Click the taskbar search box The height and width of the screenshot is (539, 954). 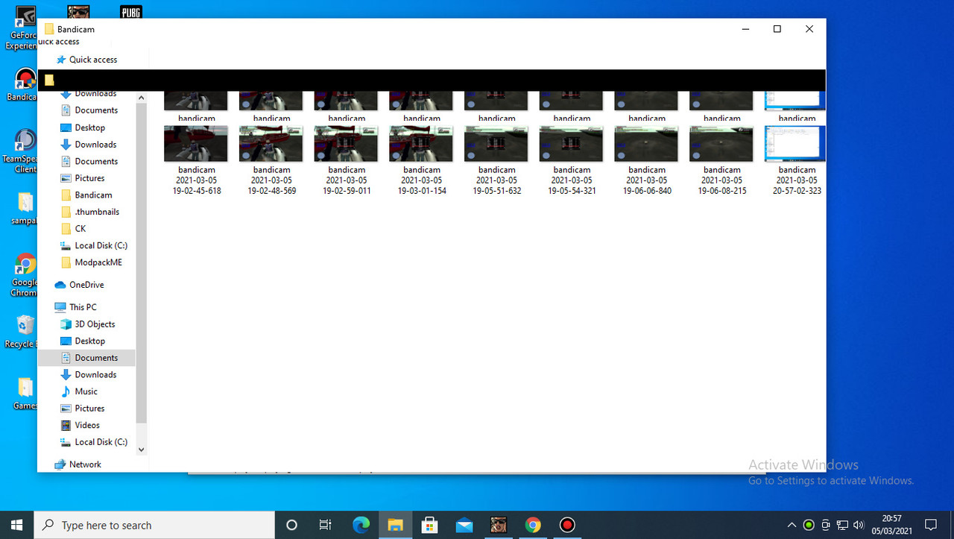[x=154, y=525]
